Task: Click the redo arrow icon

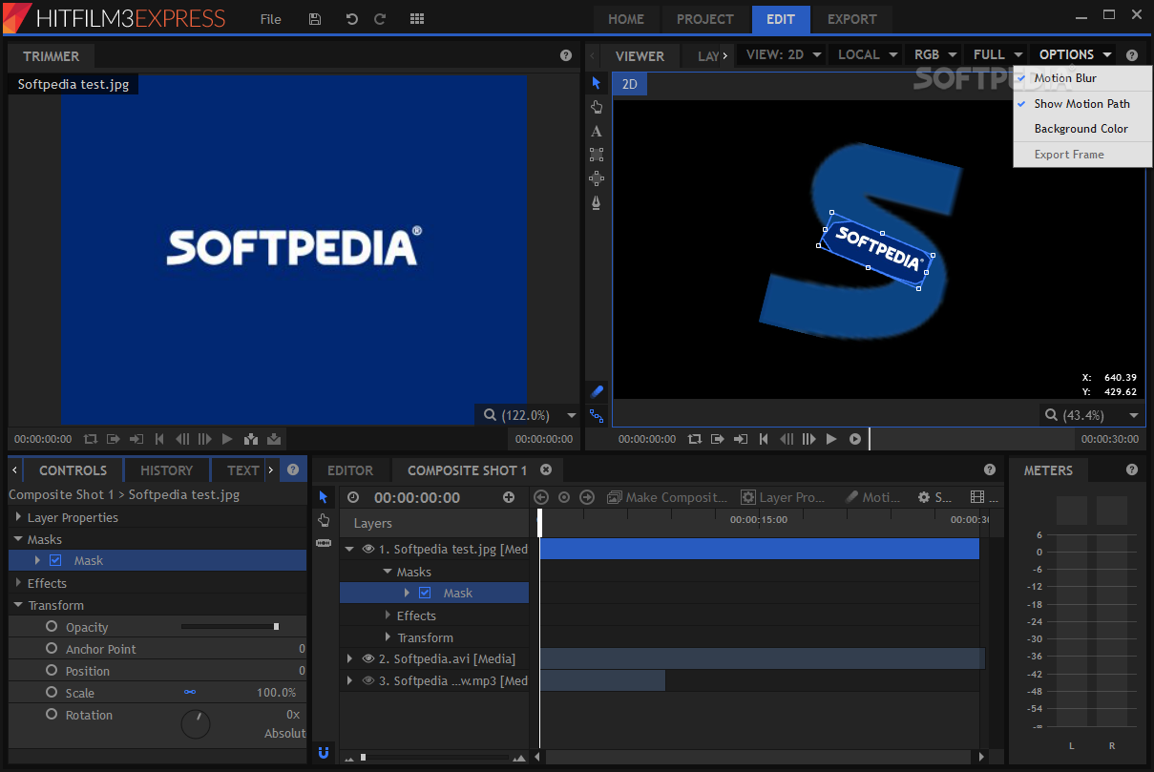Action: [x=380, y=19]
